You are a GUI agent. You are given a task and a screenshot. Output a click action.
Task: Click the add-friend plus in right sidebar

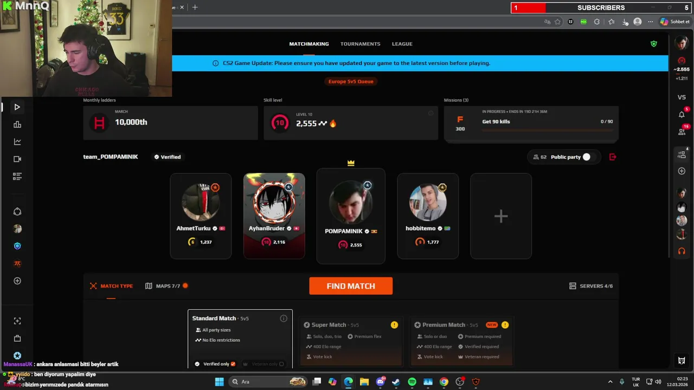pos(682,171)
